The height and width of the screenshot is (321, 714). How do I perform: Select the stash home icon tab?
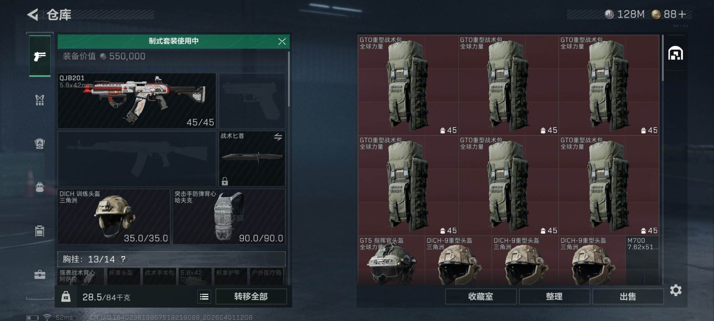(x=675, y=53)
